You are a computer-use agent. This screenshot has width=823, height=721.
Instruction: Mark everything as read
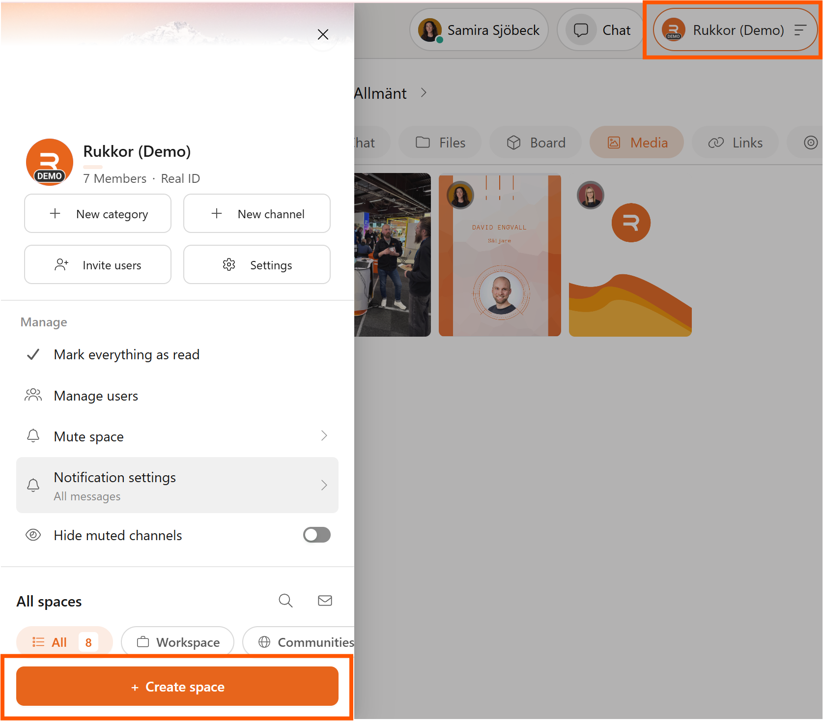point(177,354)
